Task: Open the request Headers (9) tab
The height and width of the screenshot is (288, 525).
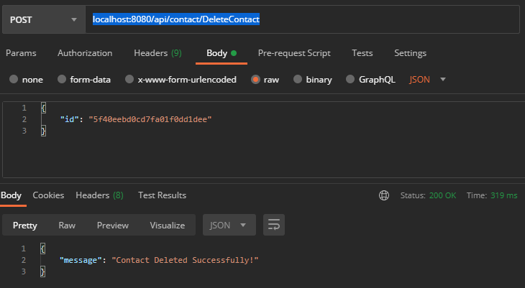Action: pyautogui.click(x=157, y=53)
